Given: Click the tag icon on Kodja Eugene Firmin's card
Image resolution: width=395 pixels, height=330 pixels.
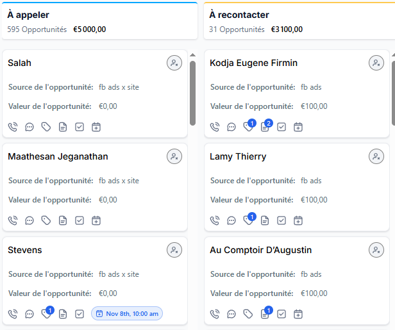Looking at the screenshot, I should [x=248, y=127].
